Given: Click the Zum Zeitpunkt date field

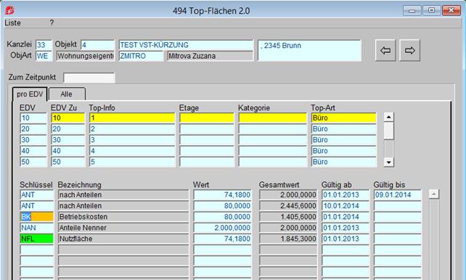Looking at the screenshot, I should click(89, 78).
